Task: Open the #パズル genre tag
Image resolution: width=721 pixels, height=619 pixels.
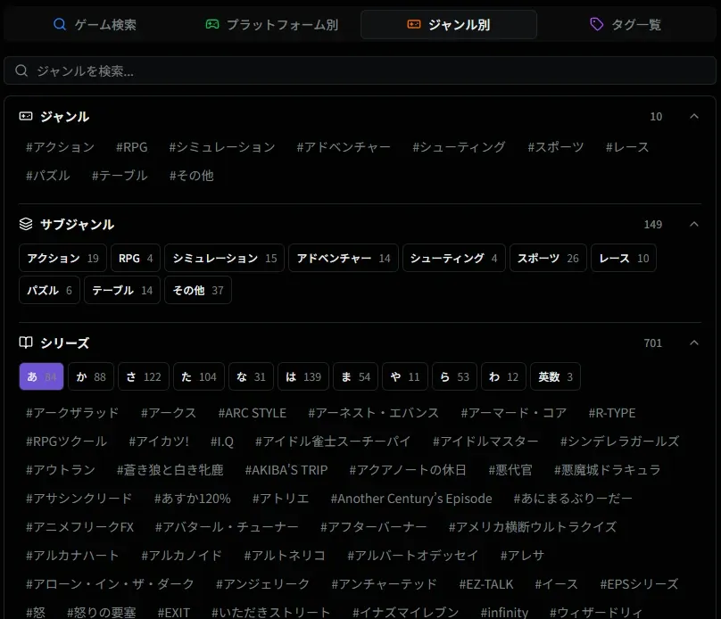Action: point(48,176)
